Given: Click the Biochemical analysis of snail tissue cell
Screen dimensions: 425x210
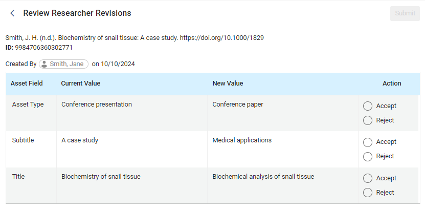Looking at the screenshot, I should [263, 177].
